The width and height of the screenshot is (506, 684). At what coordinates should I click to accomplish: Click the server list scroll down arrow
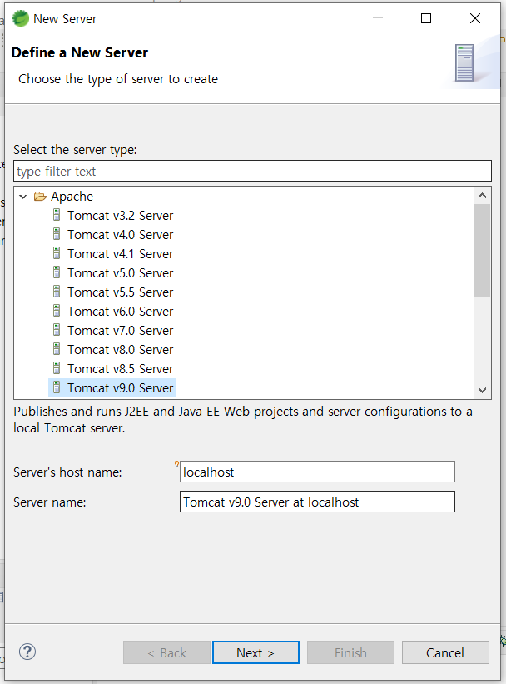pos(482,390)
